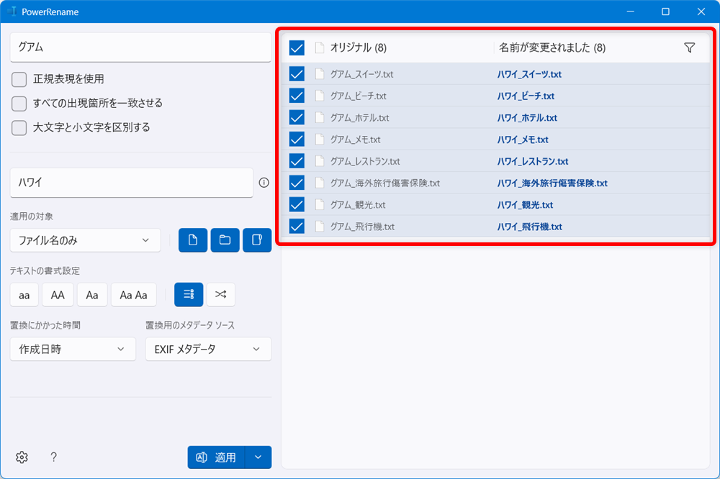The height and width of the screenshot is (479, 720).
Task: Open the ファイル名のみ dropdown
Action: 85,240
